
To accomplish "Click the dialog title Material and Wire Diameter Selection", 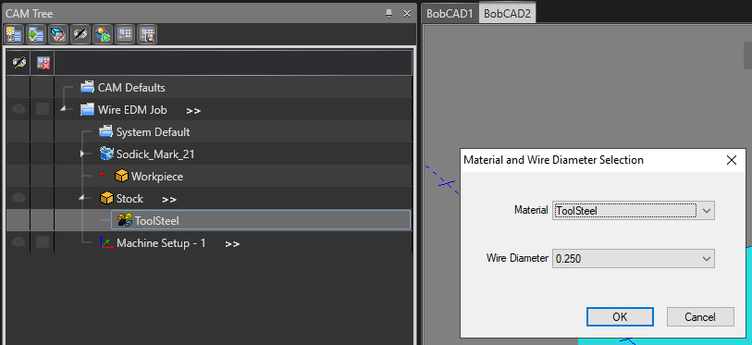I will click(553, 160).
